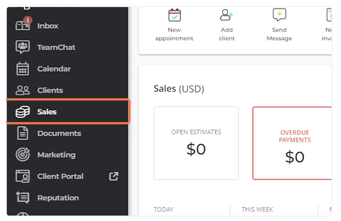Click the Marketing target icon
The image size is (341, 221).
tap(23, 155)
